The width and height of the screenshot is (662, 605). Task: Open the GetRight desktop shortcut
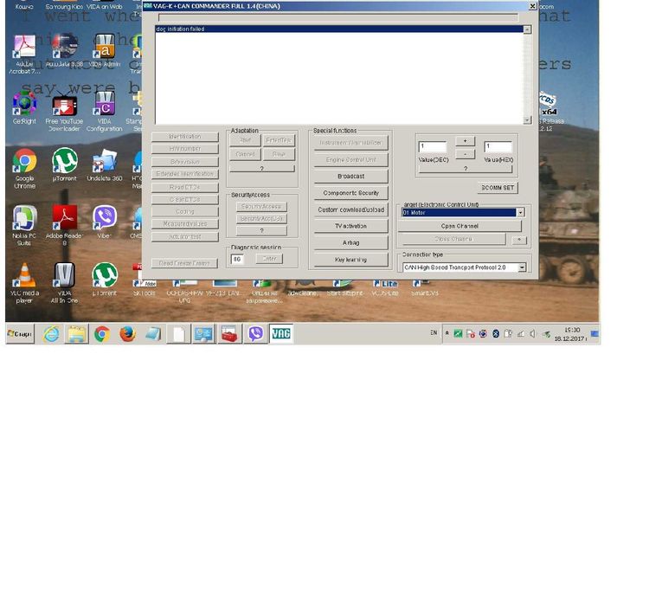(x=24, y=107)
